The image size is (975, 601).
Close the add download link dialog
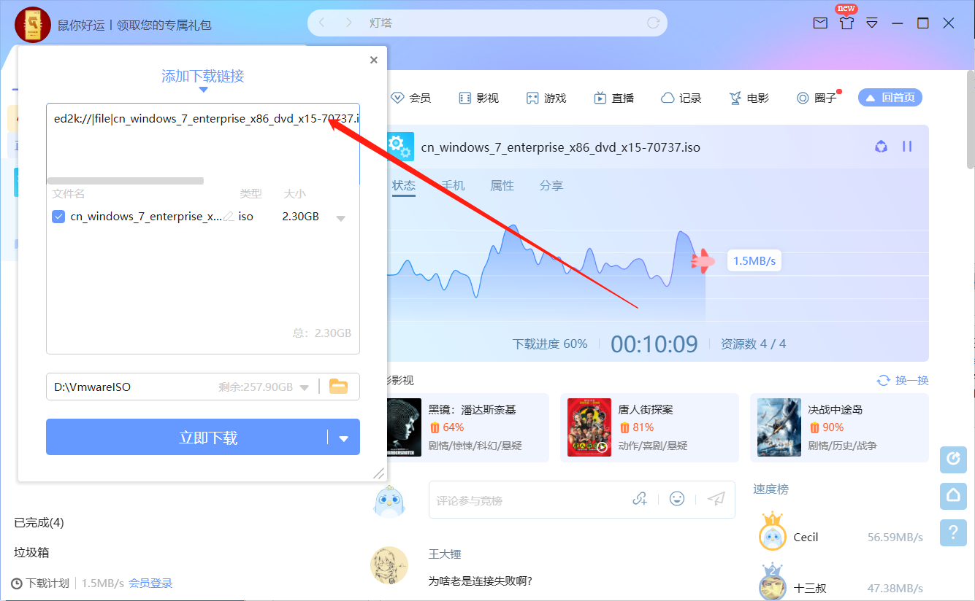click(374, 60)
